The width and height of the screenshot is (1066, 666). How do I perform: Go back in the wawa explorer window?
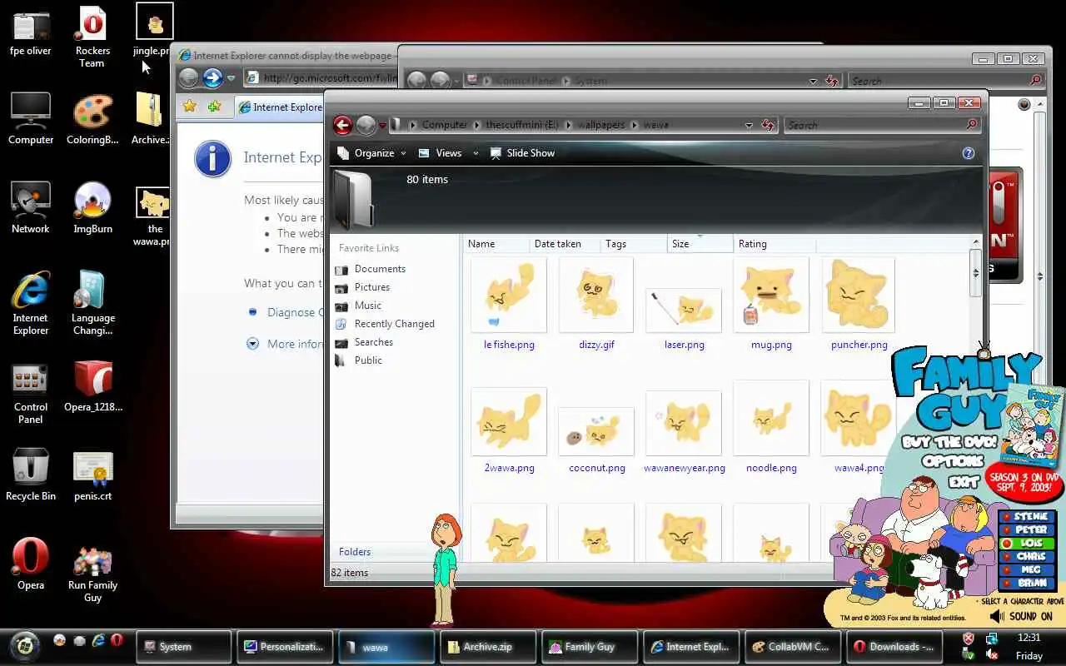342,125
